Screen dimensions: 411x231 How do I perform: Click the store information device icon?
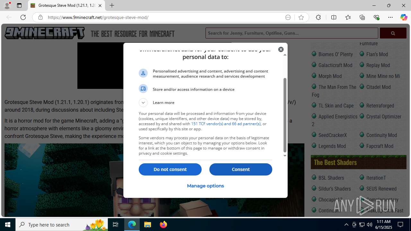143,88
